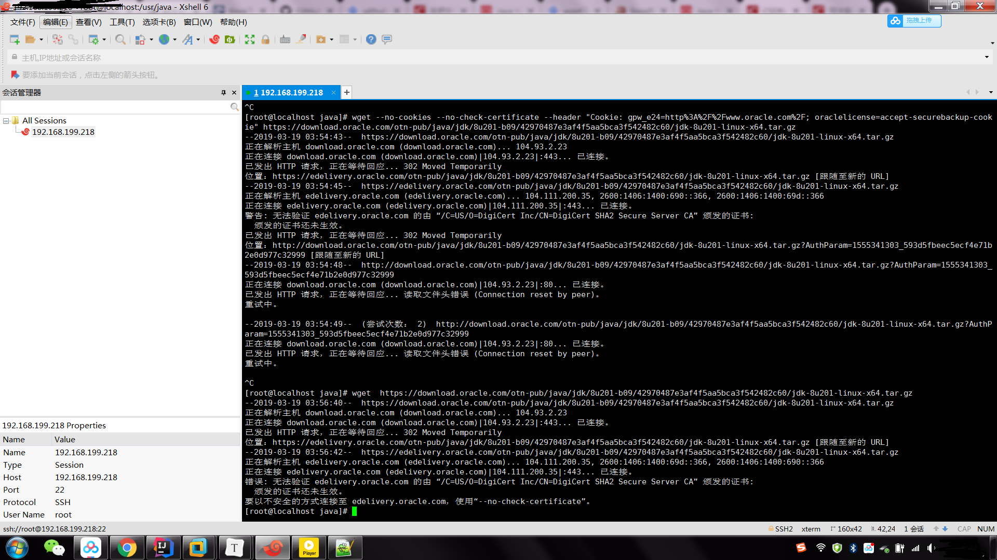This screenshot has height=560, width=997.
Task: Toggle fullscreen mode from the toolbar
Action: coord(249,39)
